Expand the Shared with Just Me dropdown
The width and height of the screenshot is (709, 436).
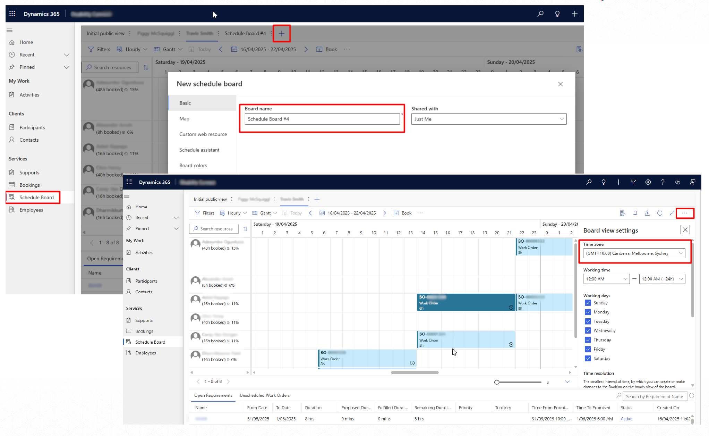click(488, 119)
